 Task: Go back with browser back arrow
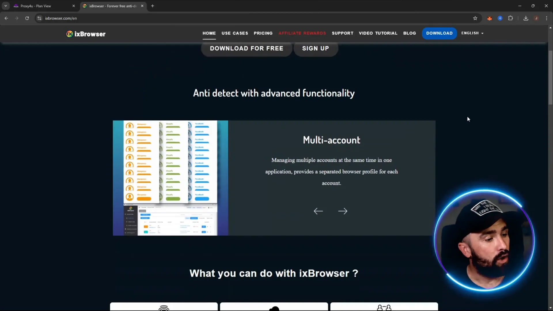[x=6, y=18]
